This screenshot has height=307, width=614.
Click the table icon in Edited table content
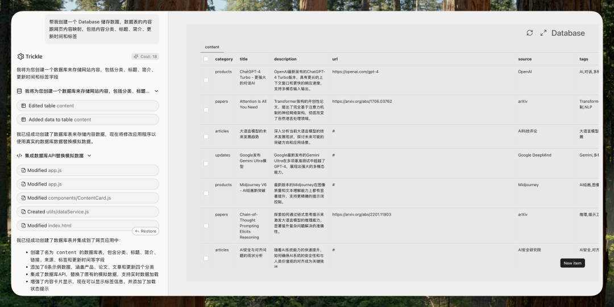[x=23, y=106]
